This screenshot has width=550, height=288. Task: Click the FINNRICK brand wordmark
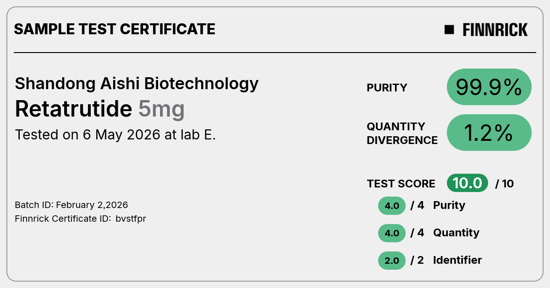pyautogui.click(x=495, y=30)
